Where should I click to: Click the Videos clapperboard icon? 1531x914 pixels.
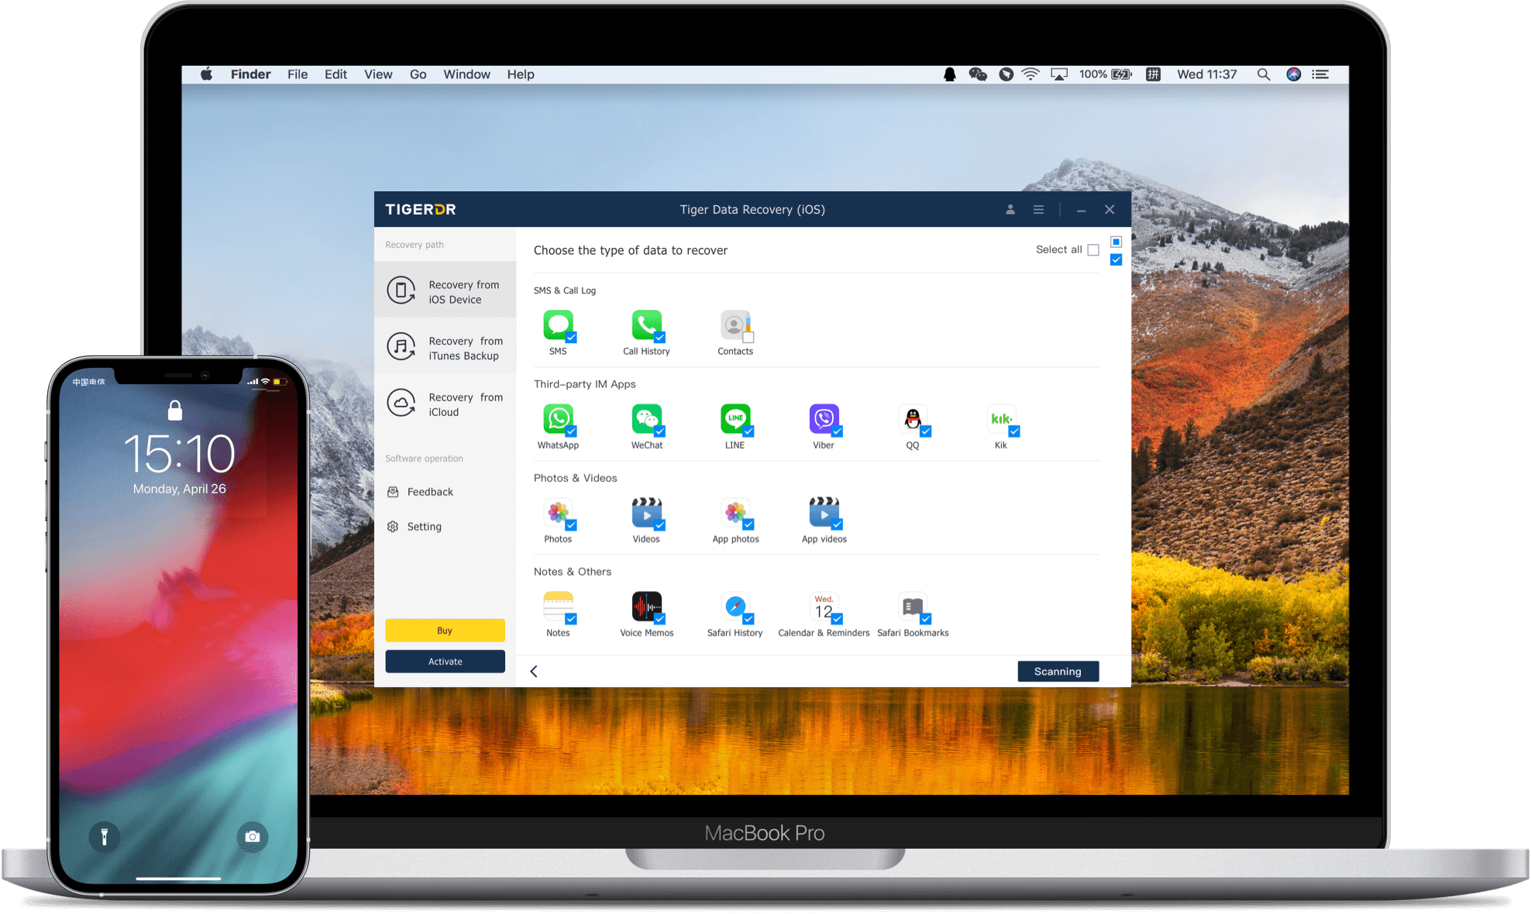pos(646,513)
